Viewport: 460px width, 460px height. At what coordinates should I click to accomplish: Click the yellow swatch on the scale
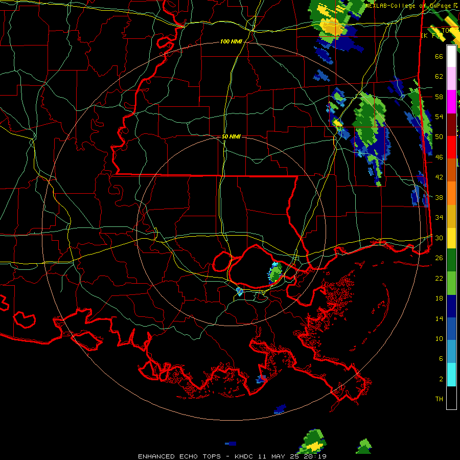(x=451, y=238)
